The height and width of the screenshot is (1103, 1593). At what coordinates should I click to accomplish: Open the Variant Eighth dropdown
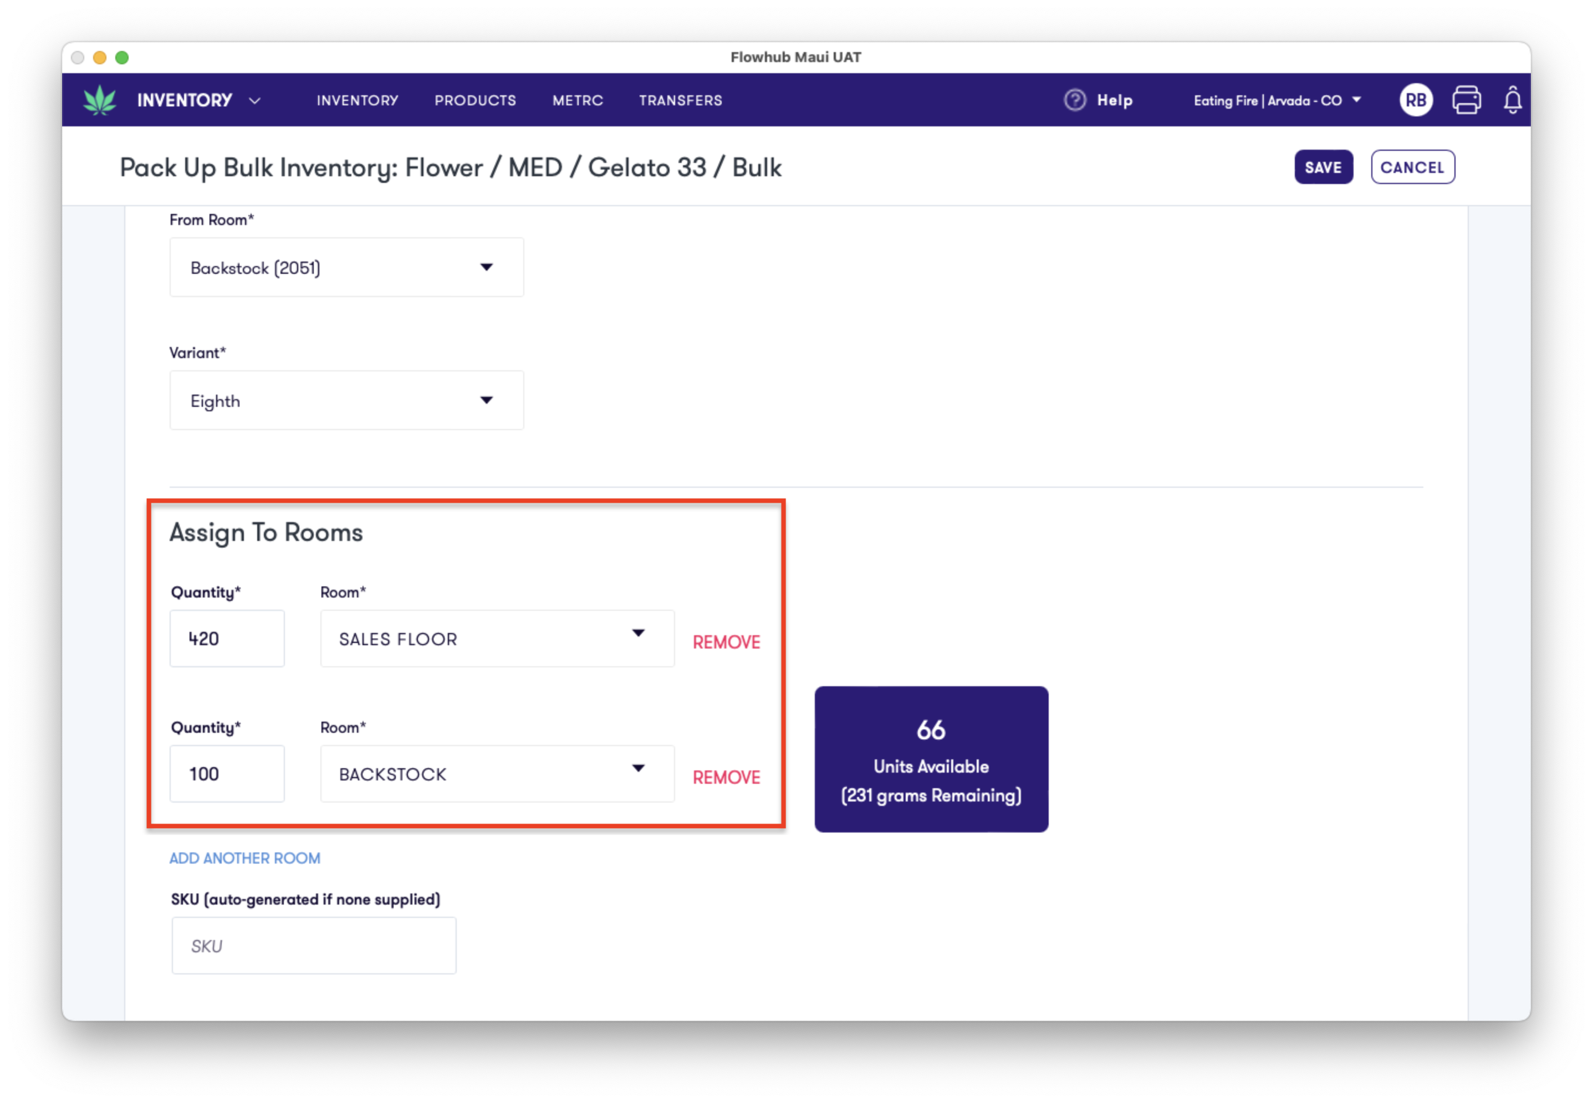click(346, 401)
